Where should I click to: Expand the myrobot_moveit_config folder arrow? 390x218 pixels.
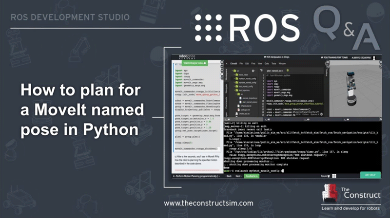pyautogui.click(x=234, y=82)
